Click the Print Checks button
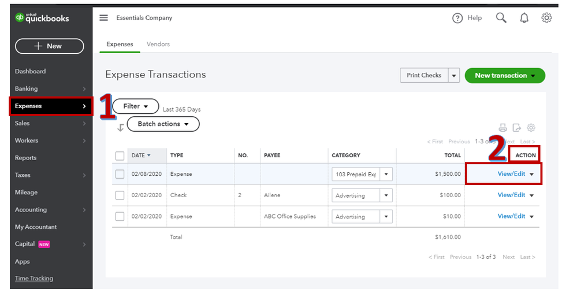 (x=424, y=76)
